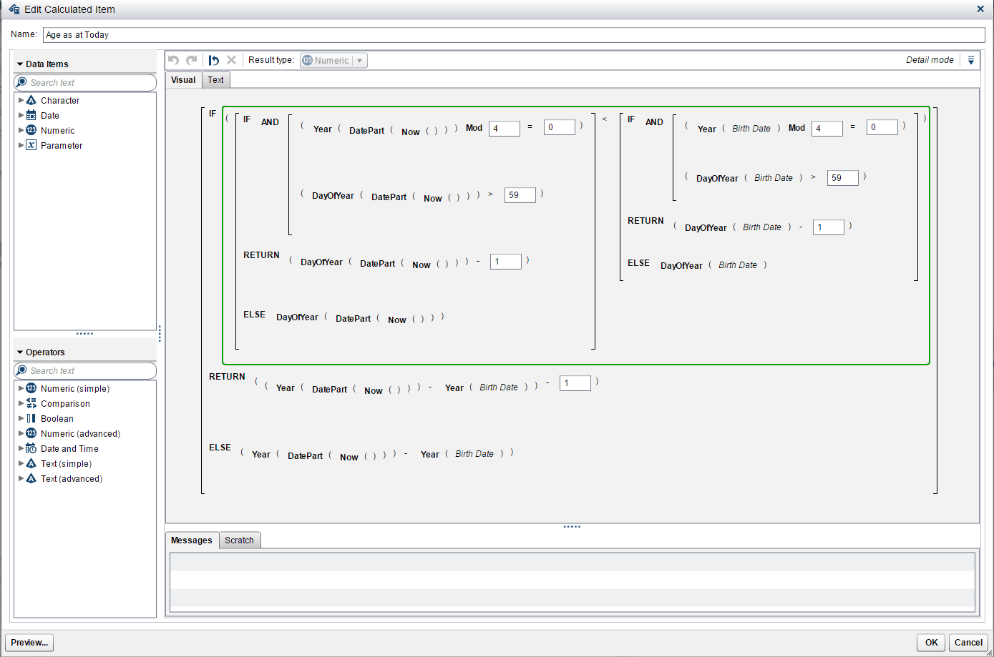Click the revert expression icon
994x657 pixels.
pos(213,60)
